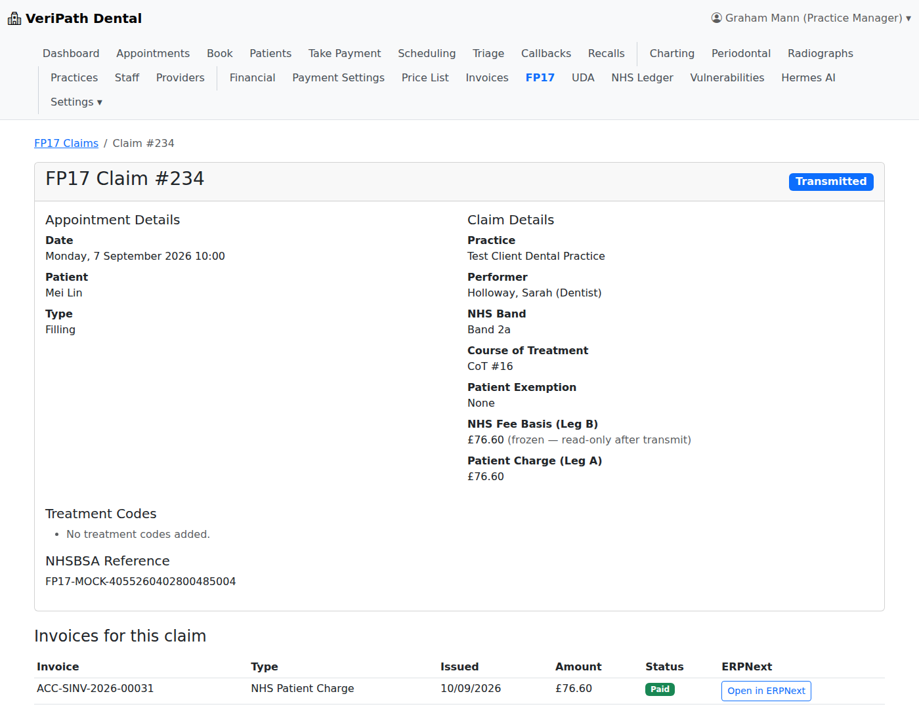This screenshot has height=715, width=919.
Task: Expand the Settings dropdown in navigation
Action: coord(76,102)
